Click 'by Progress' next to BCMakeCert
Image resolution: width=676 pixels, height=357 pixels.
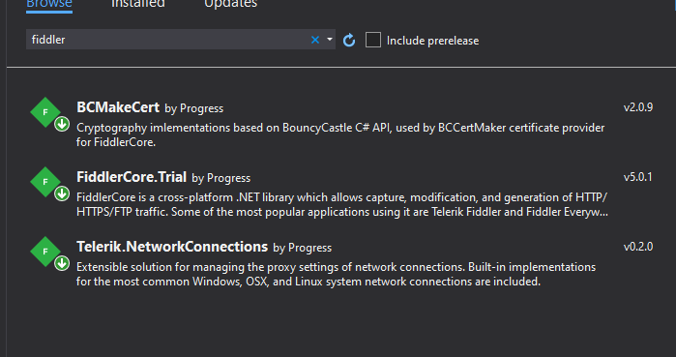pos(194,108)
